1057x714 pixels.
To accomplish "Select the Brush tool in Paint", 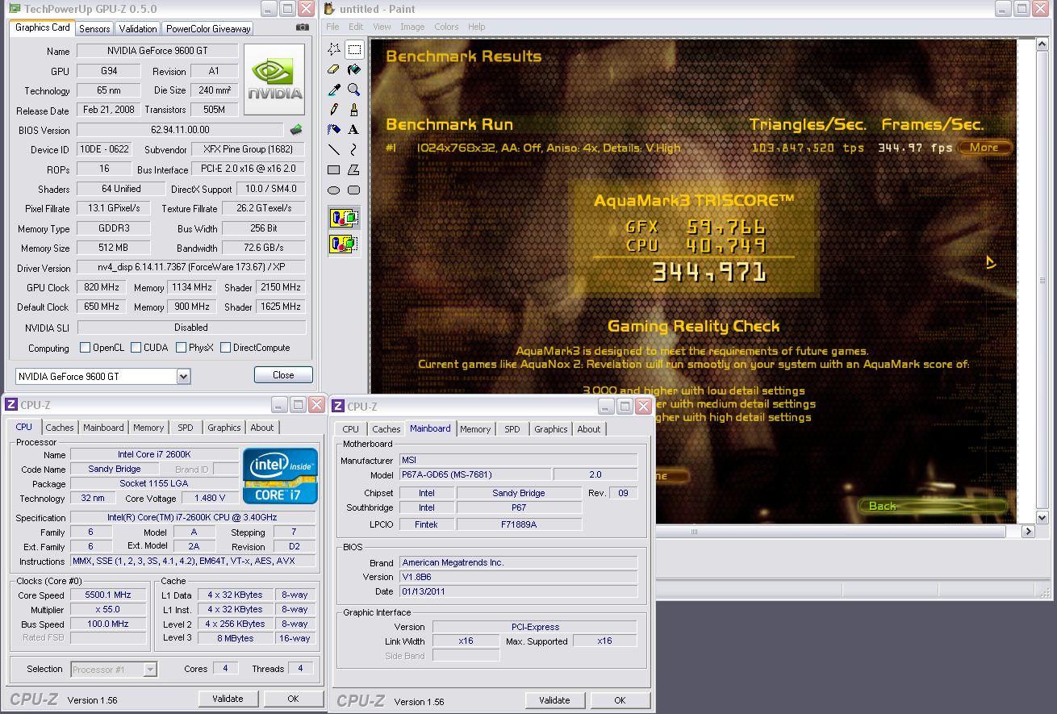I will (x=354, y=110).
